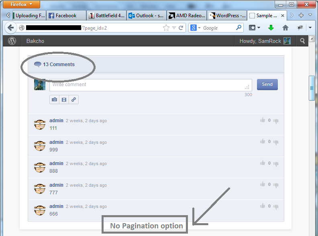Switch to the Outlook tab
This screenshot has width=318, height=236.
pos(146,16)
